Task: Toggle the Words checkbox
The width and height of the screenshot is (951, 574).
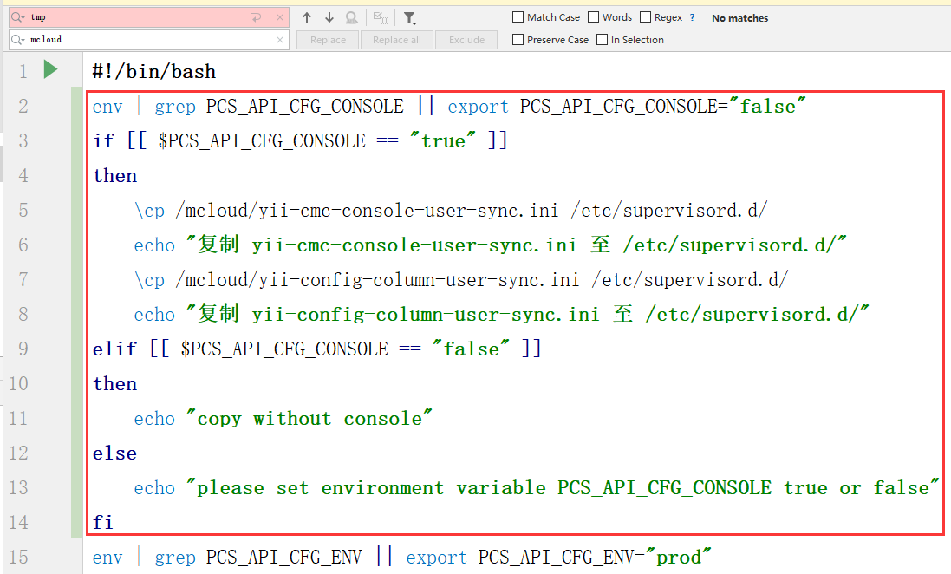Action: tap(594, 17)
